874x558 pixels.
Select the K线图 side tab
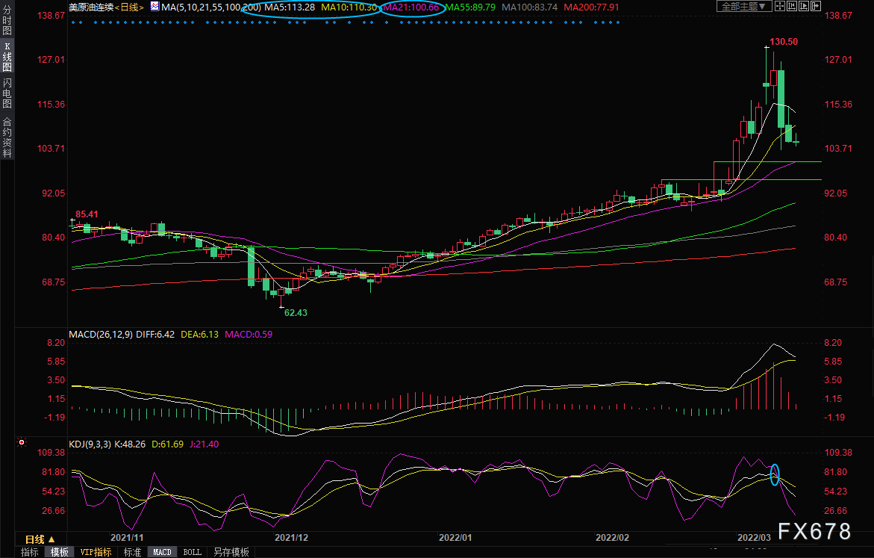point(7,57)
